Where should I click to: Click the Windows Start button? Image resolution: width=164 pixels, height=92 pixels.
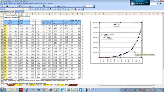click(x=3, y=90)
